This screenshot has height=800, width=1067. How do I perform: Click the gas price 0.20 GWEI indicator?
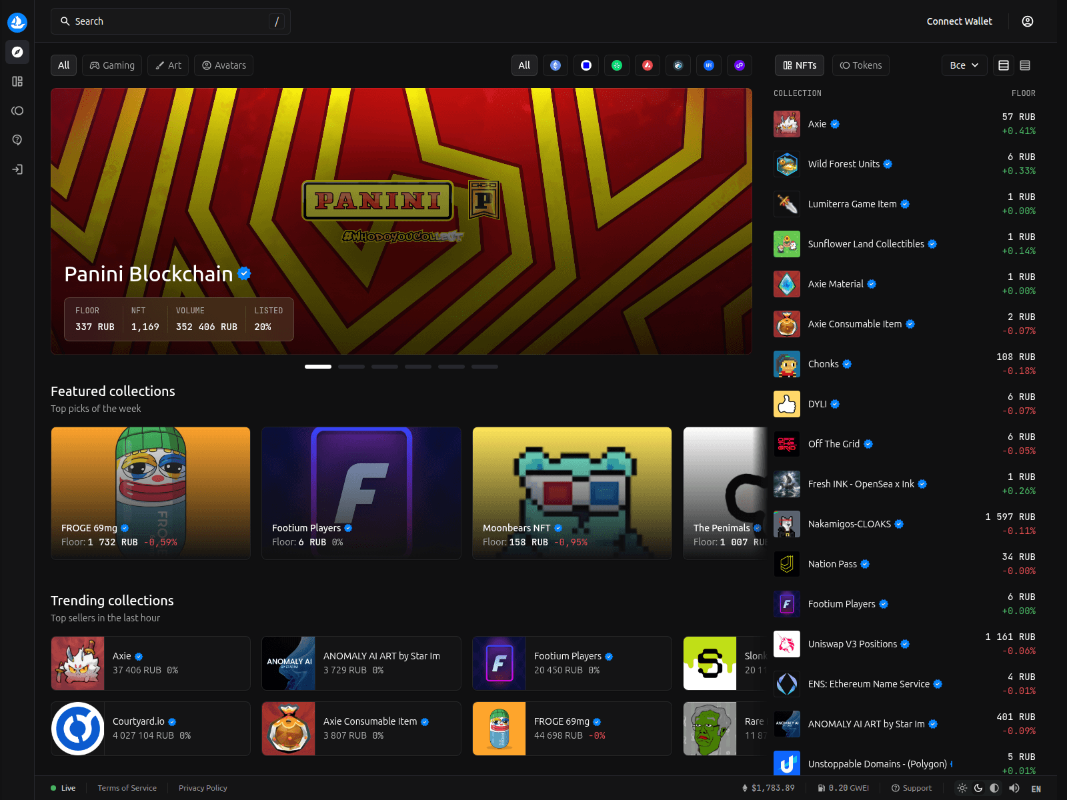(x=844, y=788)
